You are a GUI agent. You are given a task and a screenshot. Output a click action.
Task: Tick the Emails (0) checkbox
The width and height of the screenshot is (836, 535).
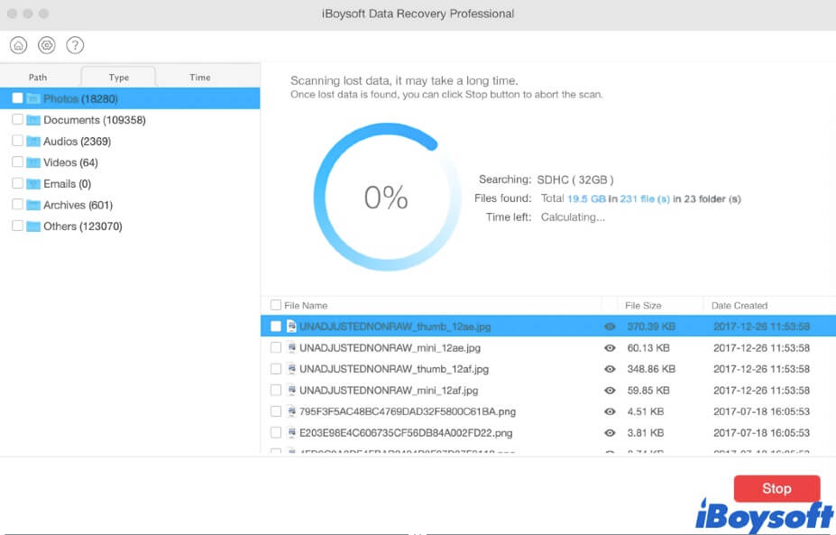coord(18,183)
